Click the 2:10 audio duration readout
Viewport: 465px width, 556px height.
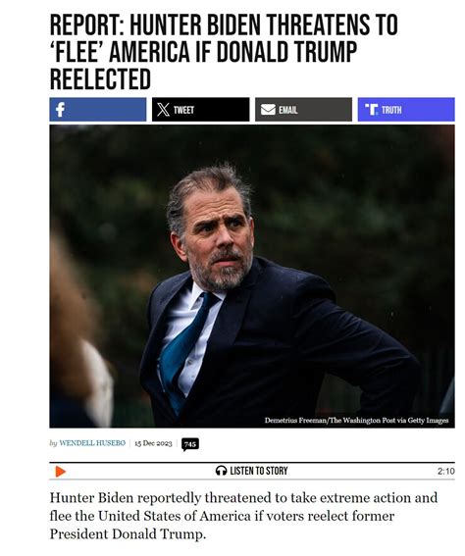coord(445,472)
